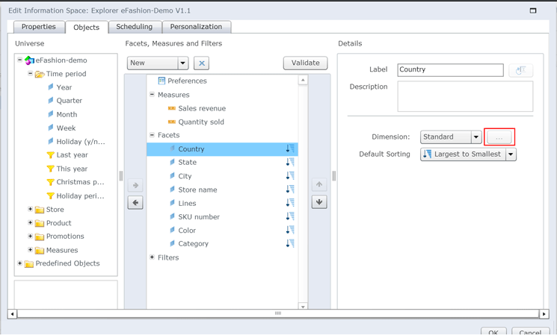Click the left arrow remove-object button
The height and width of the screenshot is (335, 557).
coord(135,203)
